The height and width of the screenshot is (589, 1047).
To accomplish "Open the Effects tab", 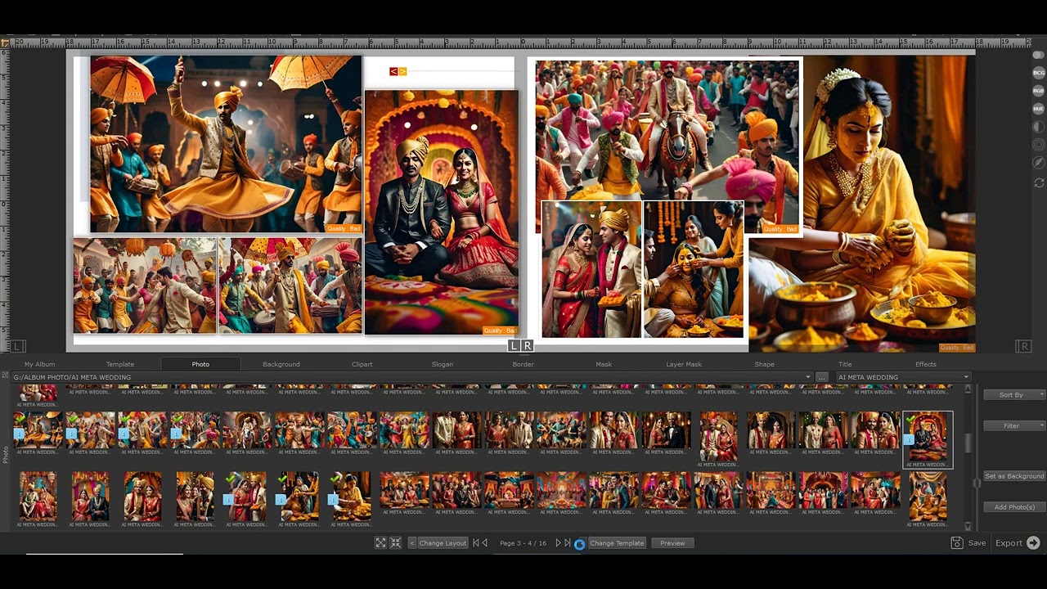I will 926,364.
